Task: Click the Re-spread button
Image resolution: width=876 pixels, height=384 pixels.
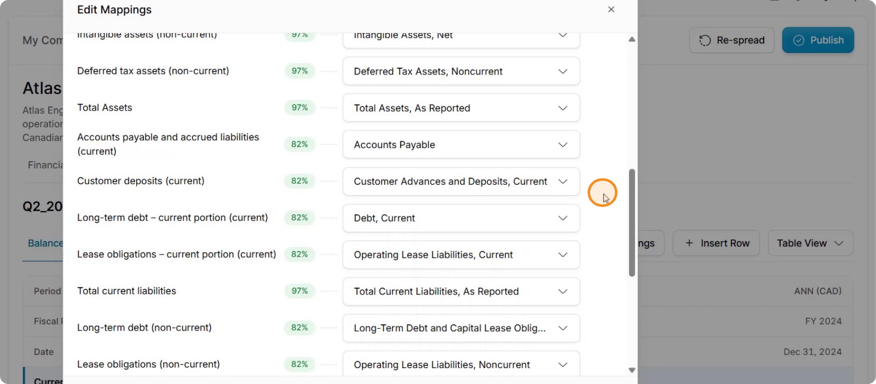Action: pyautogui.click(x=732, y=40)
